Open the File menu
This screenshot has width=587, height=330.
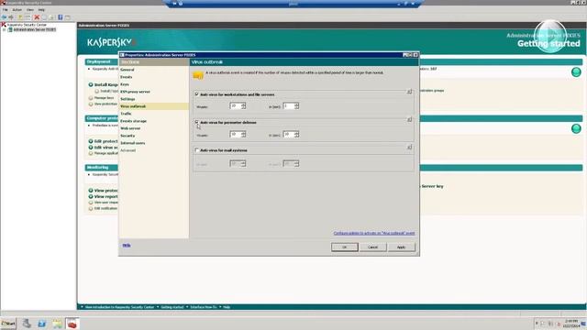6,10
